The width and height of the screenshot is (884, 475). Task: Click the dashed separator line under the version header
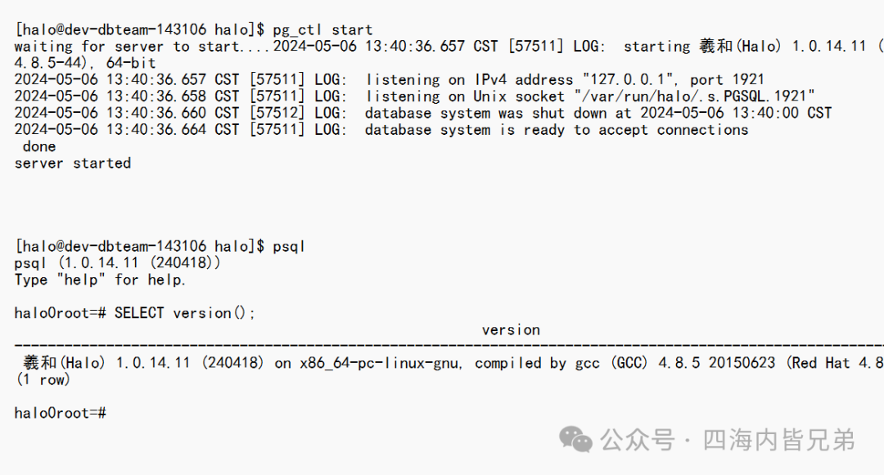tap(449, 346)
